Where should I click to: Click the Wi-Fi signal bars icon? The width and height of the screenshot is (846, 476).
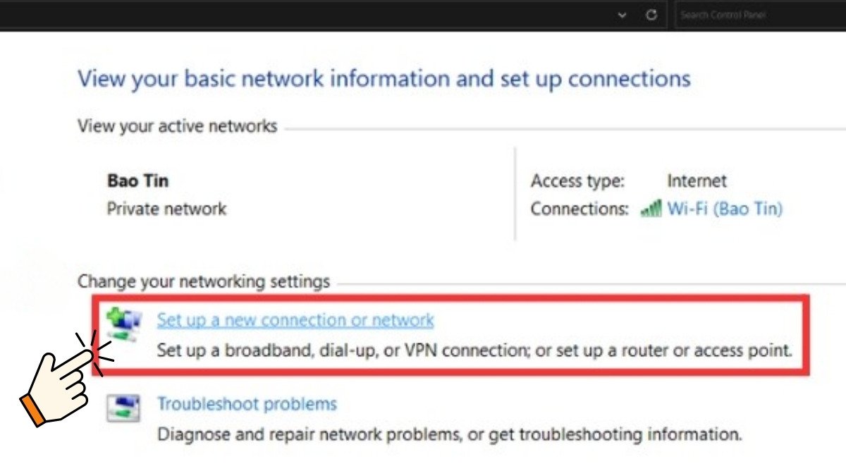[x=651, y=209]
